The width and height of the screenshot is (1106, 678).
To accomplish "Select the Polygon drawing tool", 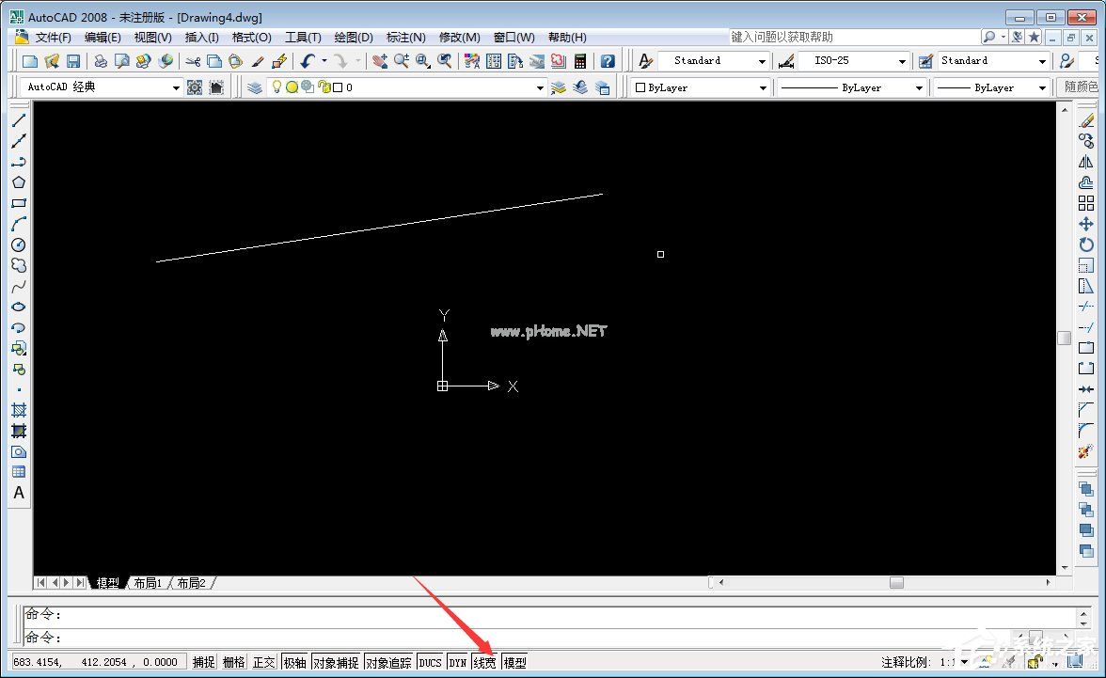I will 19,182.
